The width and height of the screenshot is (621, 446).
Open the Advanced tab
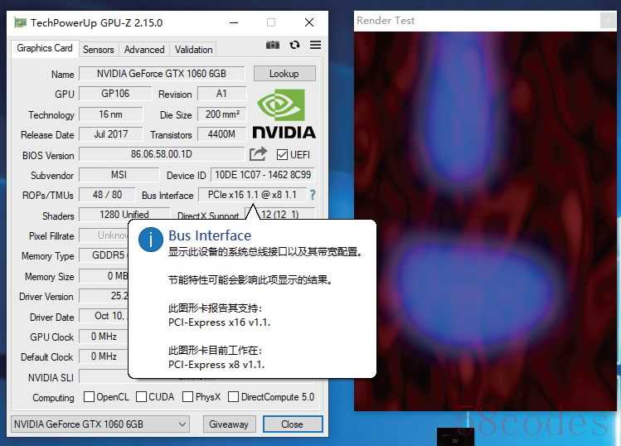(x=144, y=50)
